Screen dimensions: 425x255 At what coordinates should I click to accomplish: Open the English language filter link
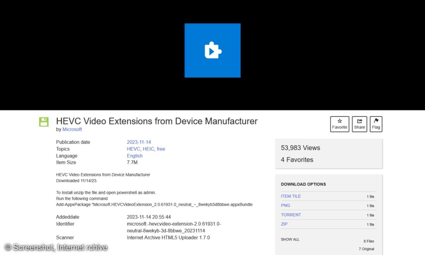coord(134,156)
